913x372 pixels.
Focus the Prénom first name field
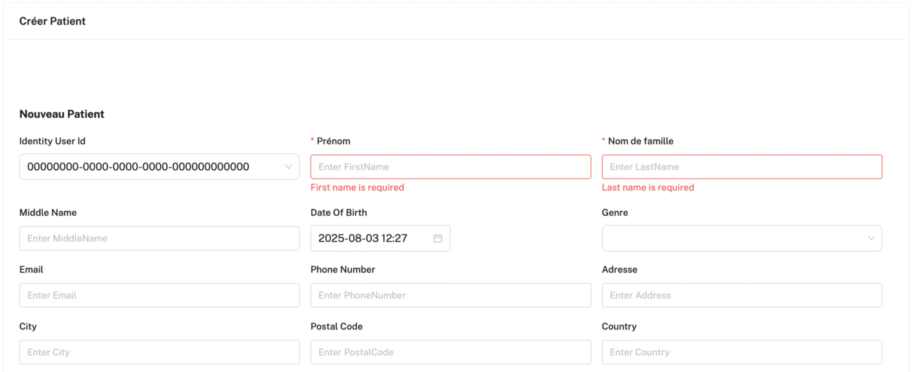tap(451, 167)
